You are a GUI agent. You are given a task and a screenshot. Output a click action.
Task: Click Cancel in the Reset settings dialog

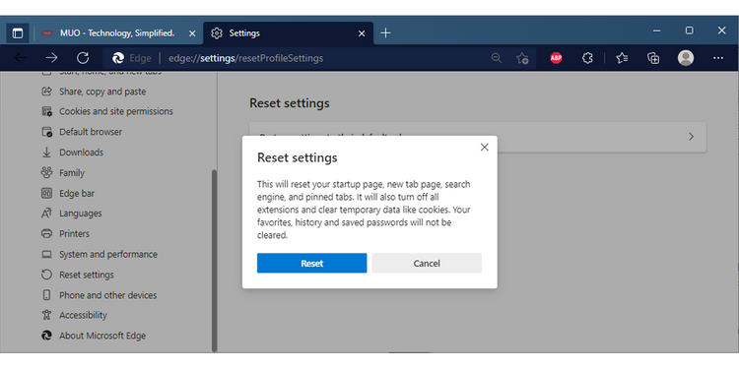[427, 263]
